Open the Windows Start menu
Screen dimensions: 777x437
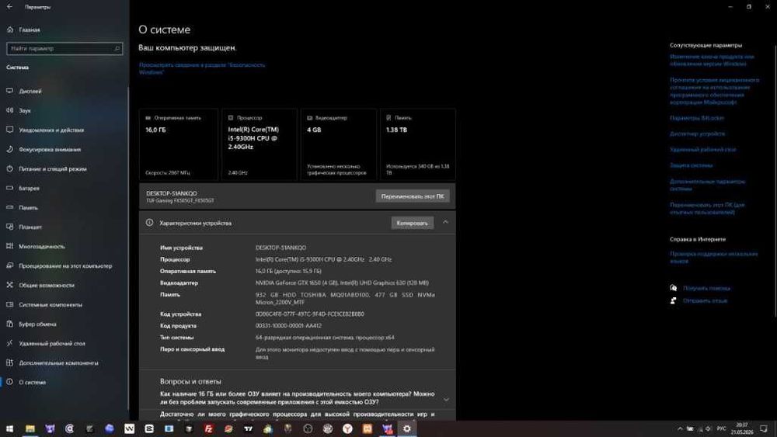click(9, 428)
